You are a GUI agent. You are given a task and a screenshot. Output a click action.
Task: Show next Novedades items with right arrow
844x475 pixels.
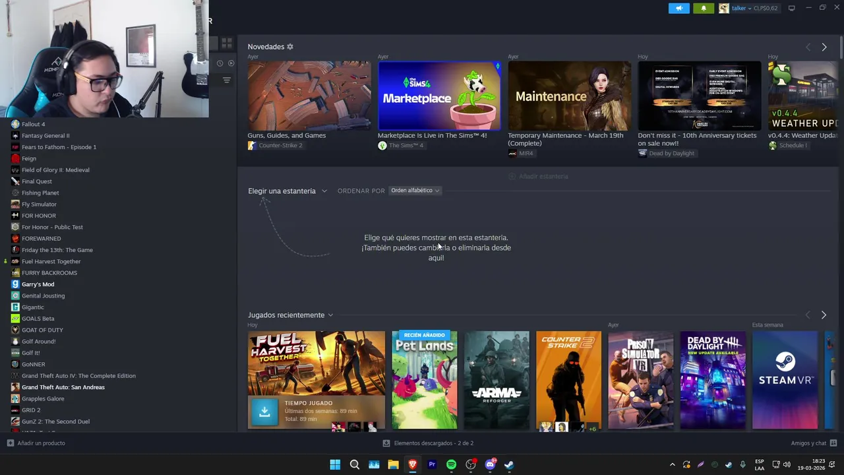(824, 47)
